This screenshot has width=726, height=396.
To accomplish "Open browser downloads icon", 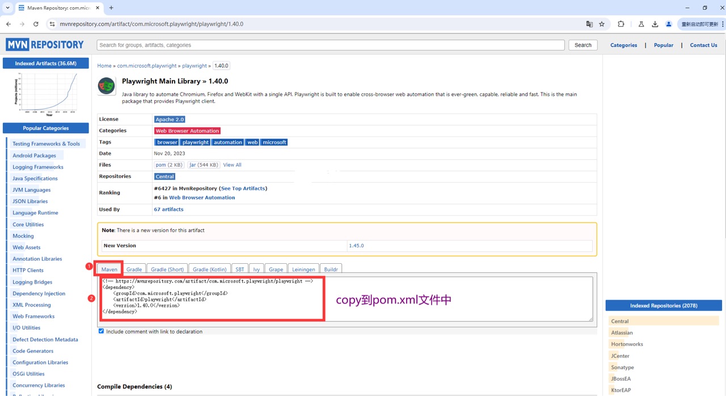I will [x=655, y=24].
